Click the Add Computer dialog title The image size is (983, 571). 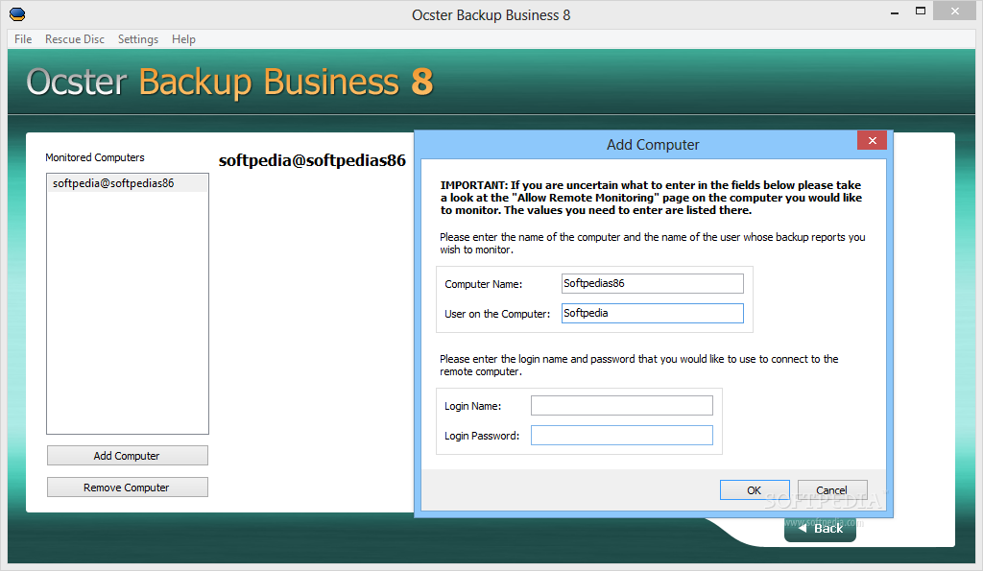(x=653, y=145)
